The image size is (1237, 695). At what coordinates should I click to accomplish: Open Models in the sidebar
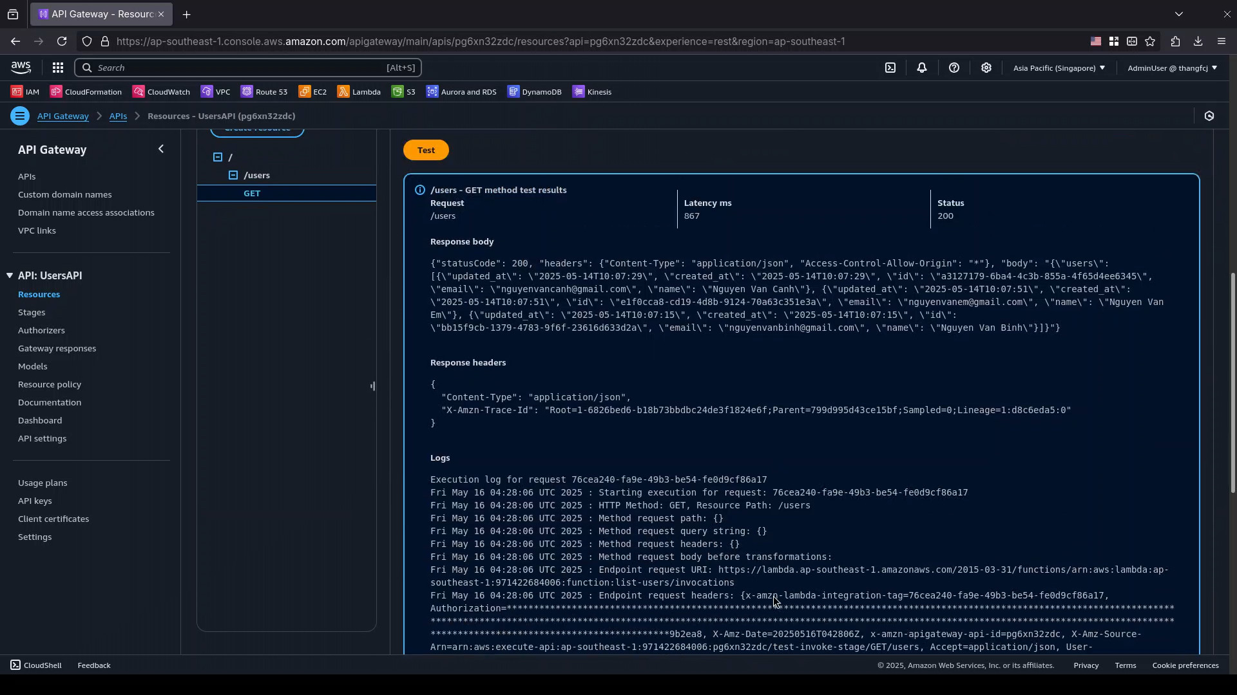click(33, 366)
